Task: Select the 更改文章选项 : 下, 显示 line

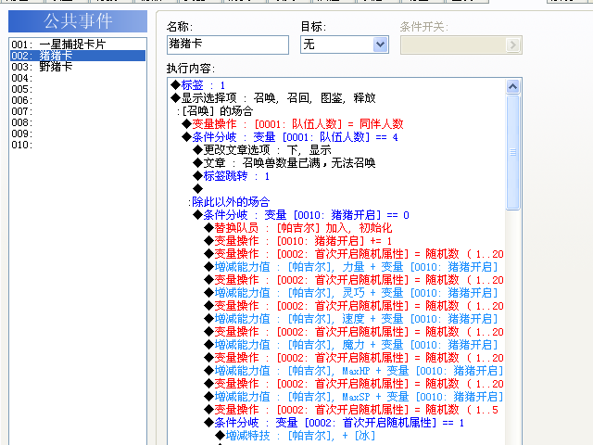Action: pyautogui.click(x=262, y=150)
